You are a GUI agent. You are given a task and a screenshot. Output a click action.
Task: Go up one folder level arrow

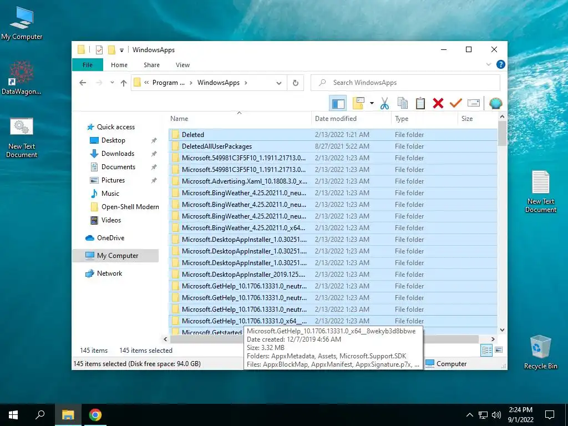click(124, 83)
